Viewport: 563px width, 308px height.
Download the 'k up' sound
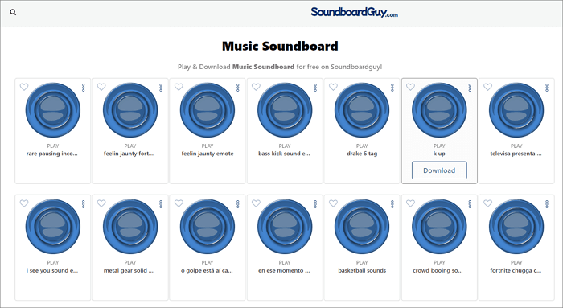tap(439, 170)
